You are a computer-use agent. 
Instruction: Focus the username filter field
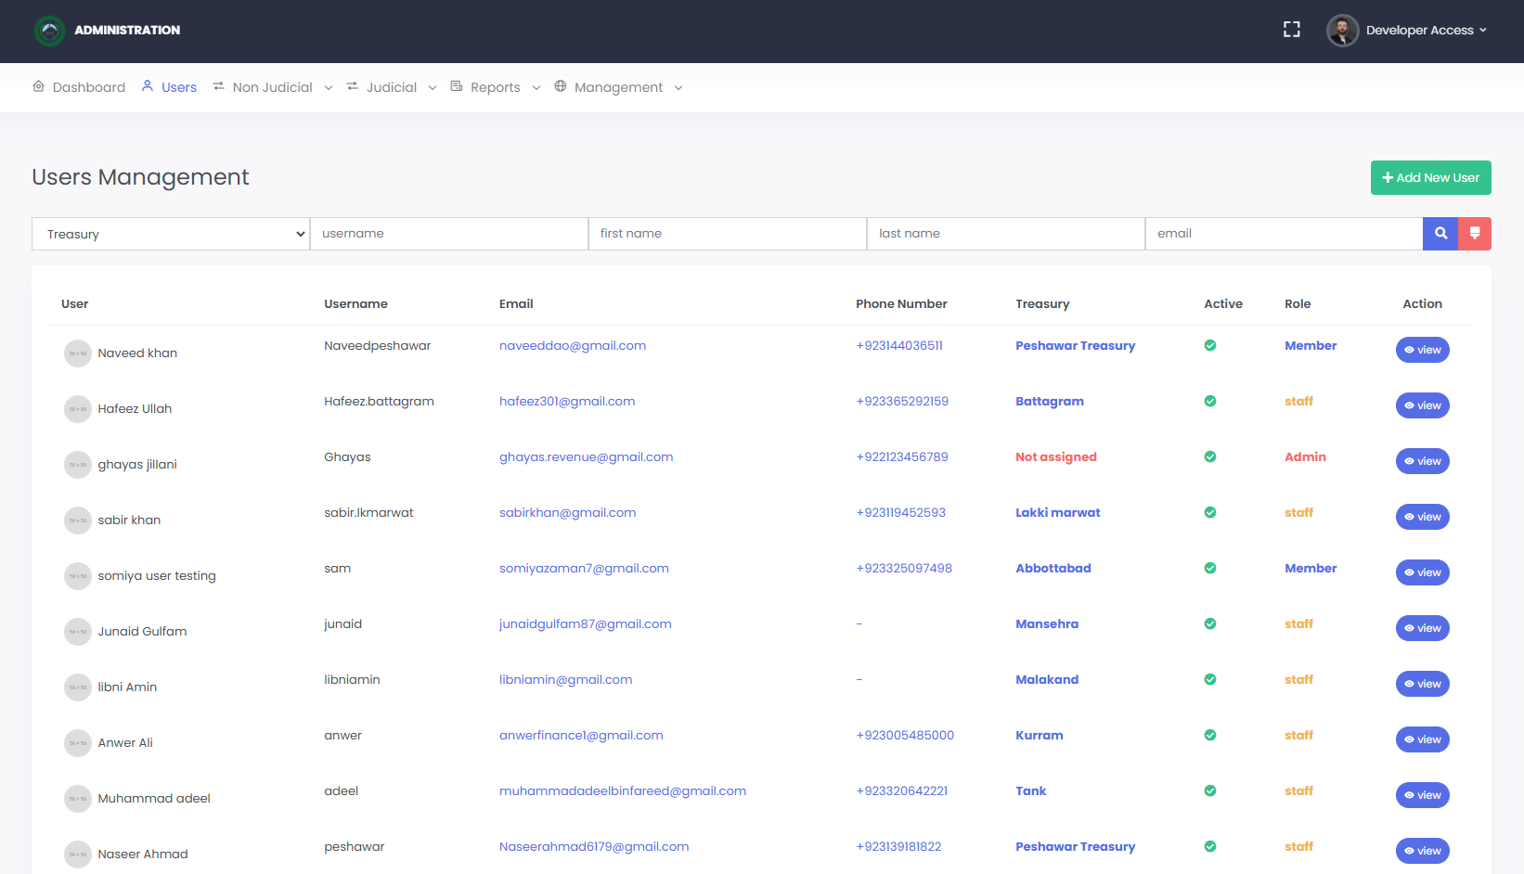[x=449, y=234]
